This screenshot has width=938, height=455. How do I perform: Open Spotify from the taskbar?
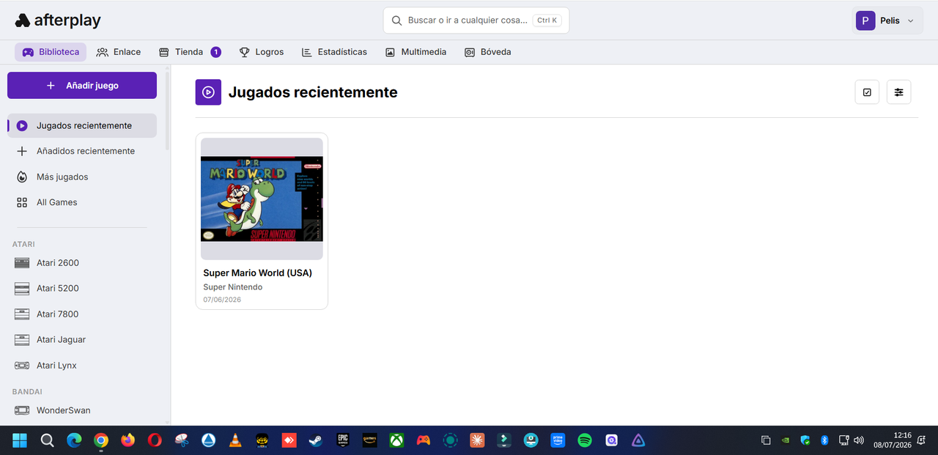click(585, 440)
